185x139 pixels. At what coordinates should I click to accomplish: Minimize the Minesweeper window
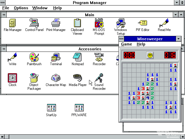pos(179,39)
